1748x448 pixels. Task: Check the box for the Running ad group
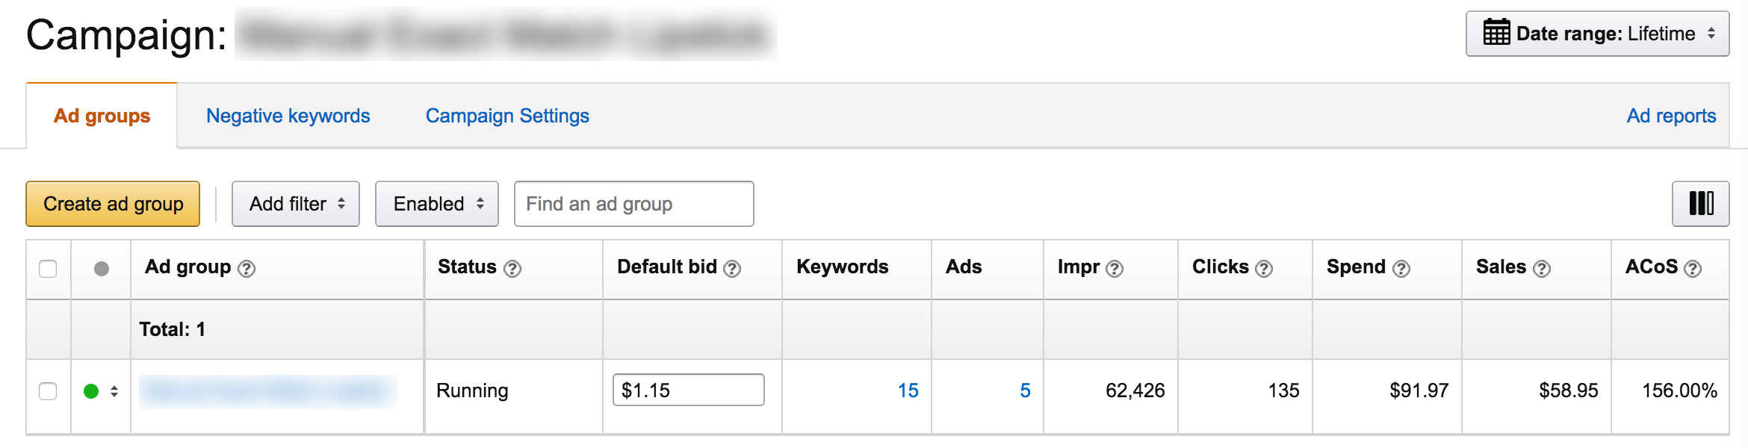point(48,391)
